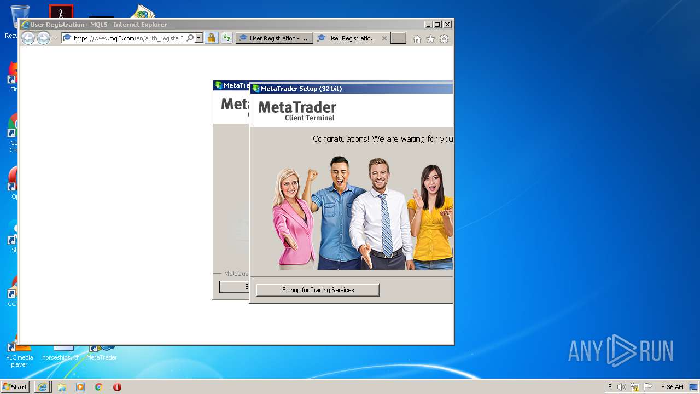Click the Adobe Acrobat desktop icon
Image resolution: width=700 pixels, height=394 pixels.
[x=61, y=11]
